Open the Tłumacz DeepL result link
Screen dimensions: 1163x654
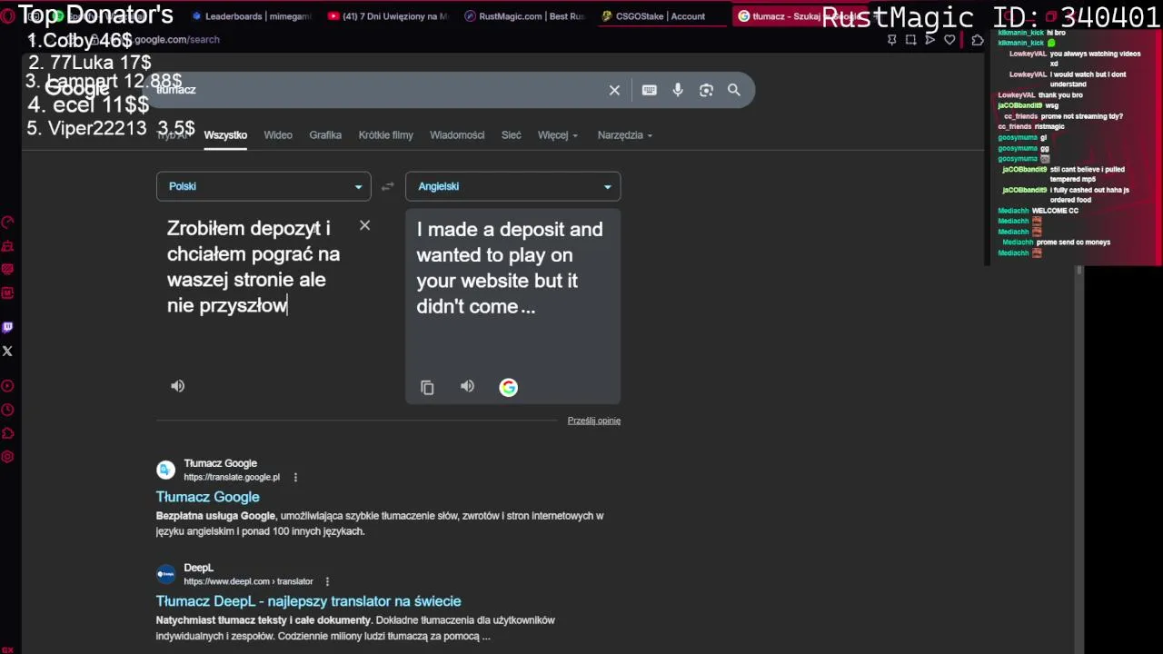(308, 601)
